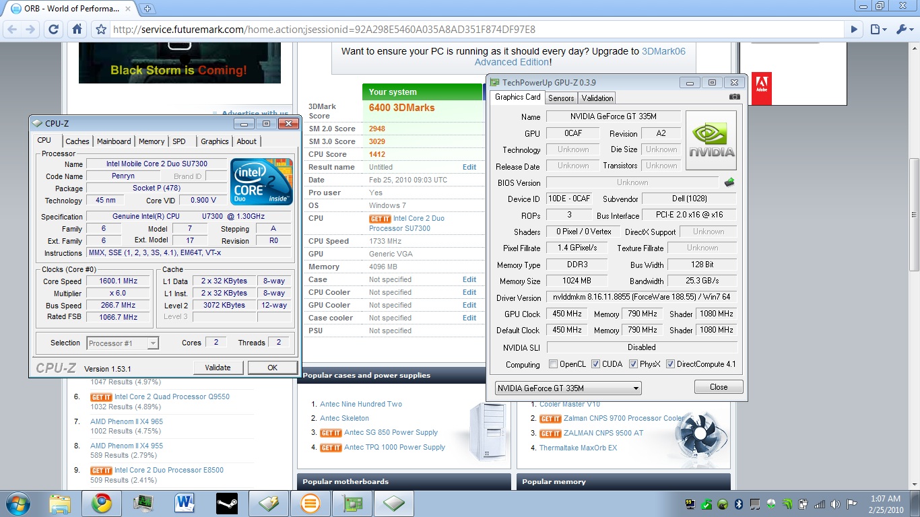This screenshot has width=920, height=517.
Task: Open the Antec Nine Hundred Two link
Action: [x=361, y=405]
